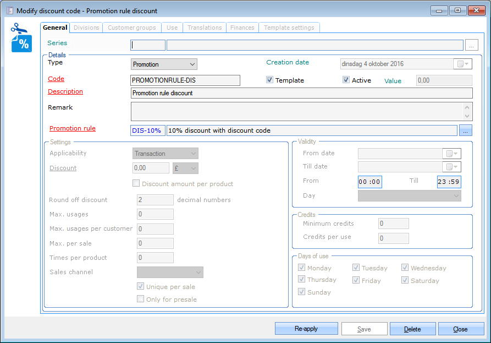Screen dimensions: 491x343
Task: Click the From time field 00:00
Action: 369,182
